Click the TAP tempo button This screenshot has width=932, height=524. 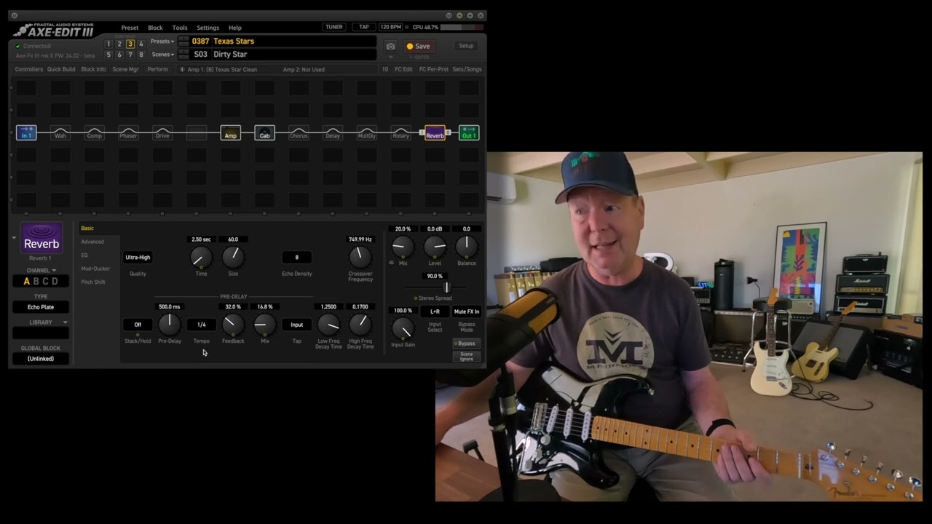tap(364, 27)
